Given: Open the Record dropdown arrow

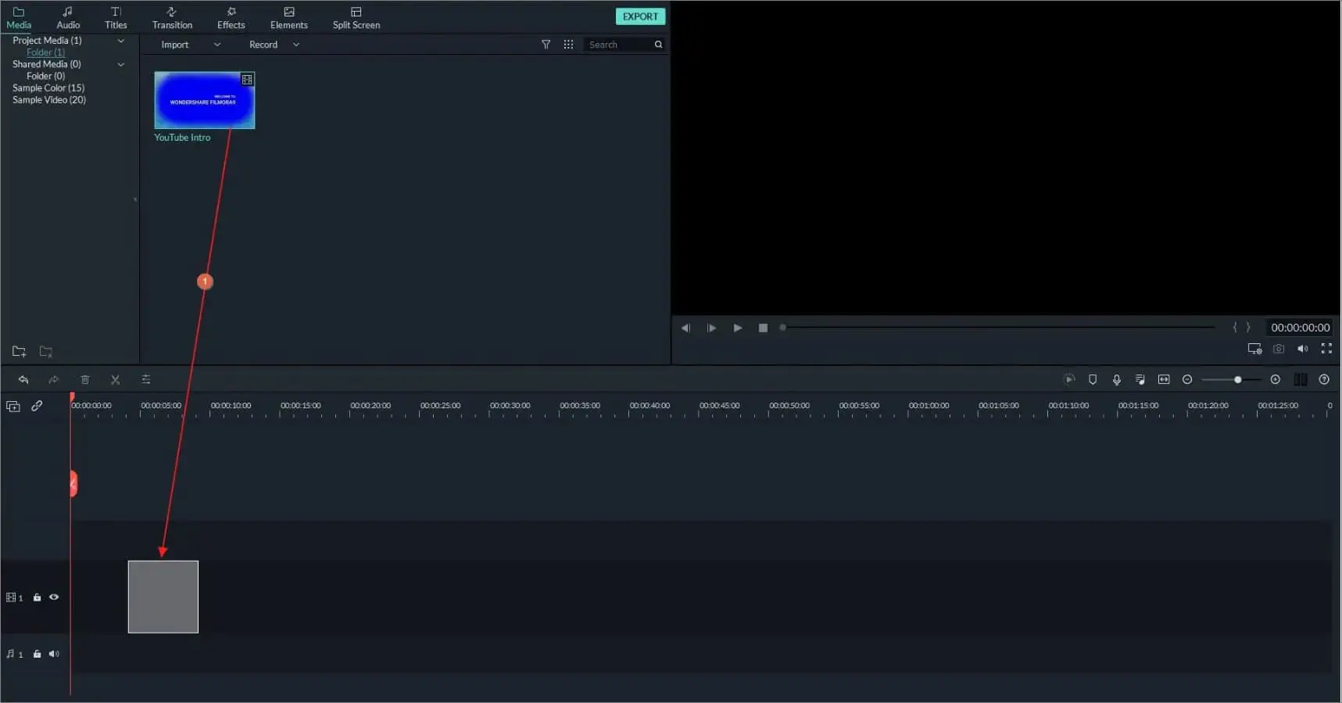Looking at the screenshot, I should [x=296, y=45].
